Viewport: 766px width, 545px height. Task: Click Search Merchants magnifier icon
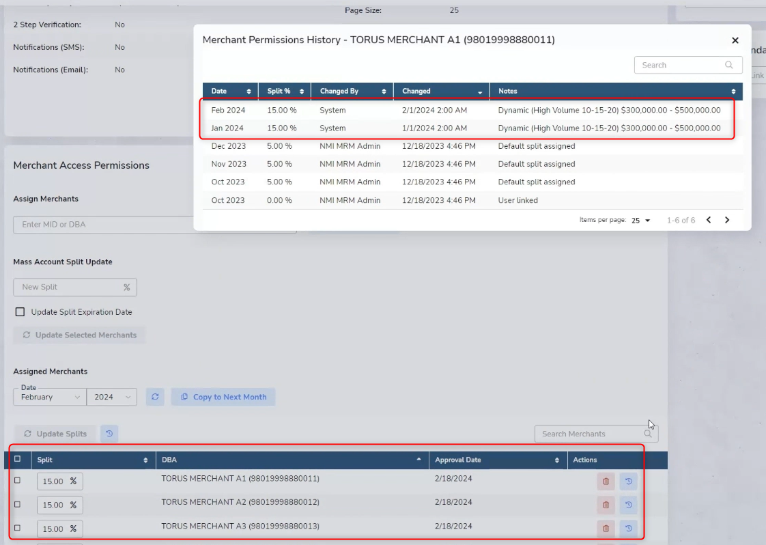648,434
